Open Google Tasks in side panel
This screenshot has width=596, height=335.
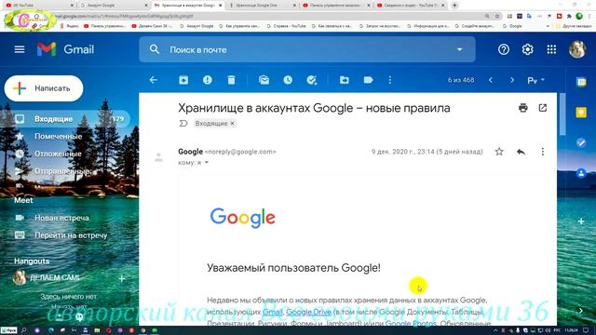[581, 142]
